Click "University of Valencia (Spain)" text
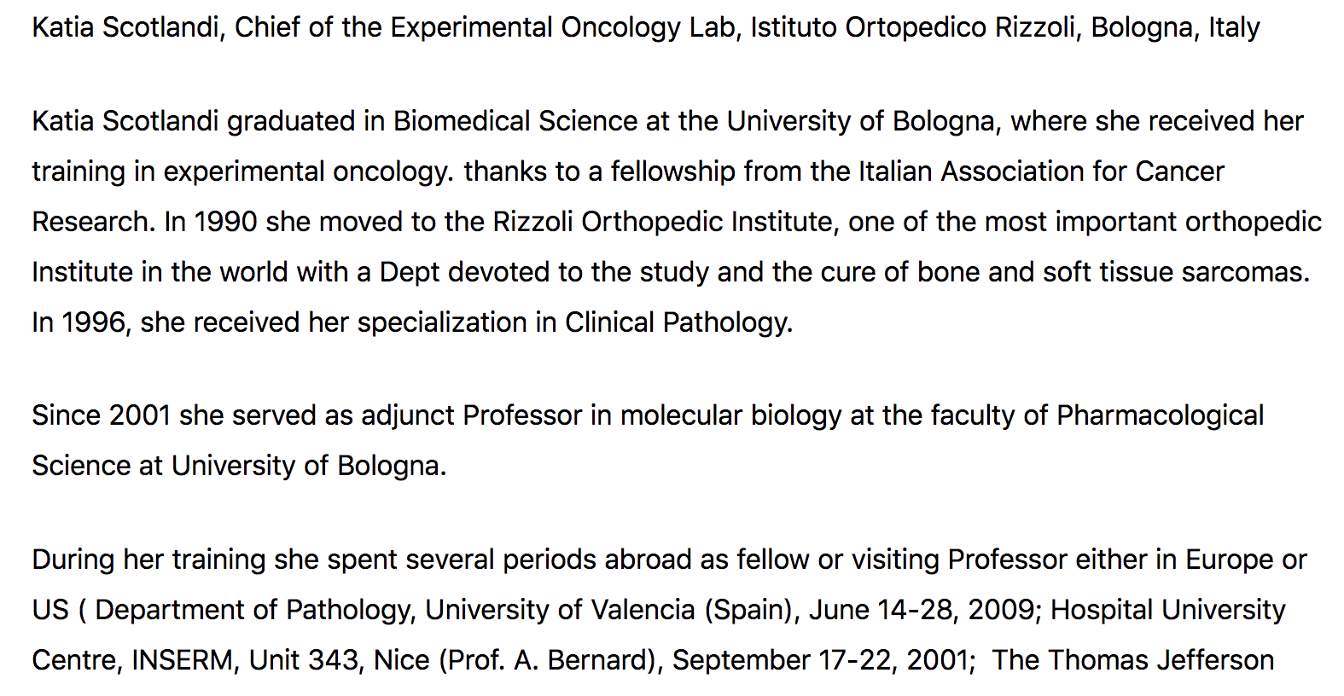1344x696 pixels. [609, 611]
